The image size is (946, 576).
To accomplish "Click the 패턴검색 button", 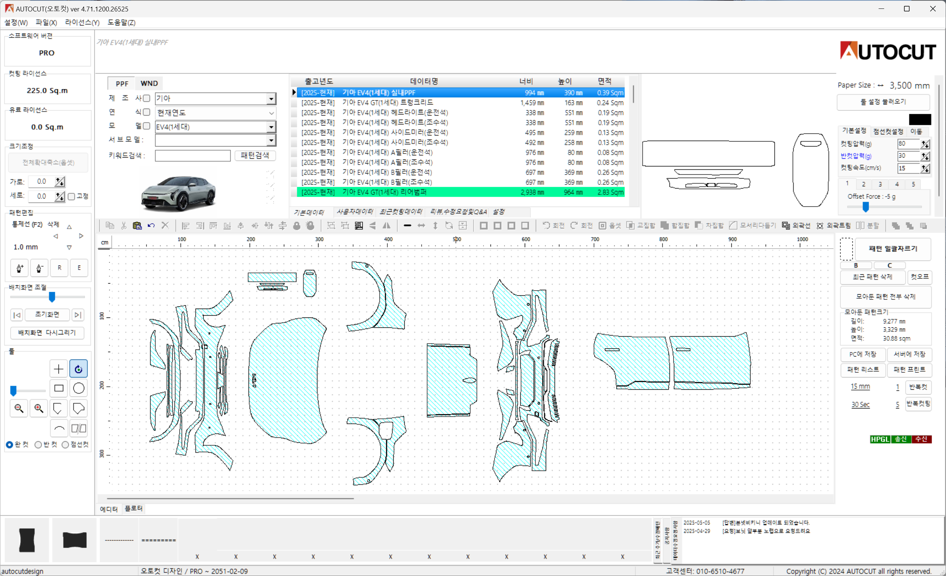I will [255, 155].
